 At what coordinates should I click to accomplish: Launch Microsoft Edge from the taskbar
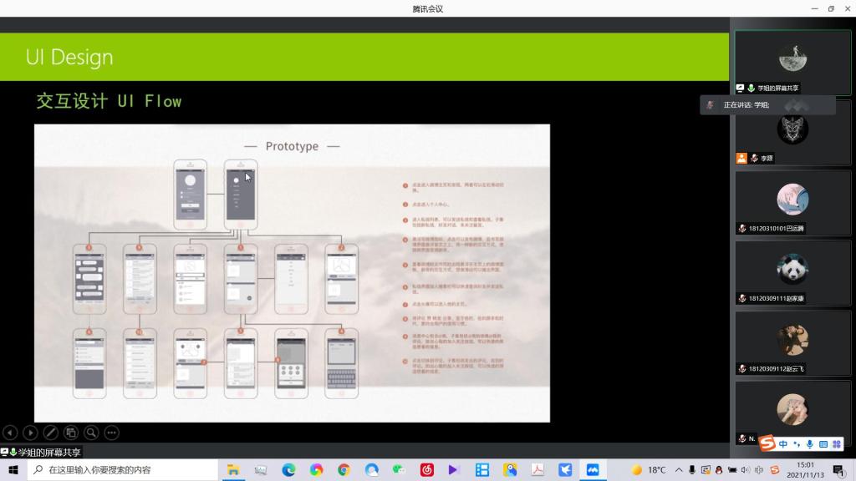pos(288,470)
